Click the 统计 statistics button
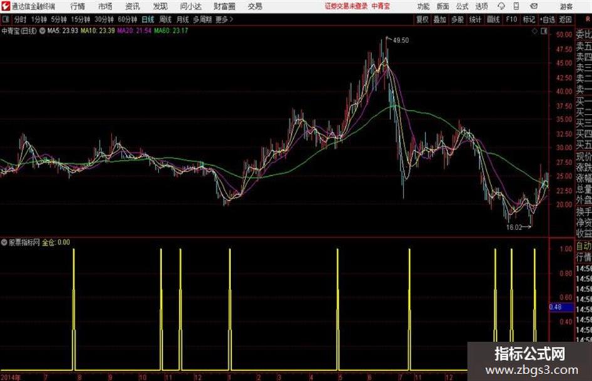Viewport: 592px width, 381px height. pos(475,19)
